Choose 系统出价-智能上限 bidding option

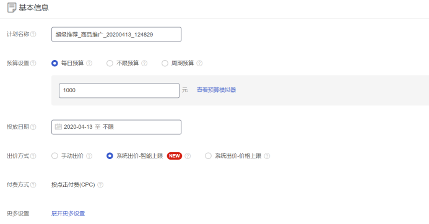pos(110,156)
